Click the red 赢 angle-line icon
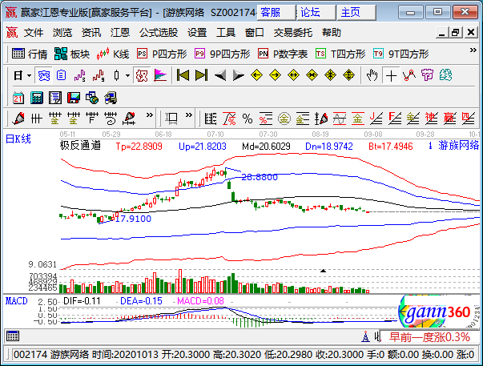Viewport: 483px width, 366px height. point(449,119)
